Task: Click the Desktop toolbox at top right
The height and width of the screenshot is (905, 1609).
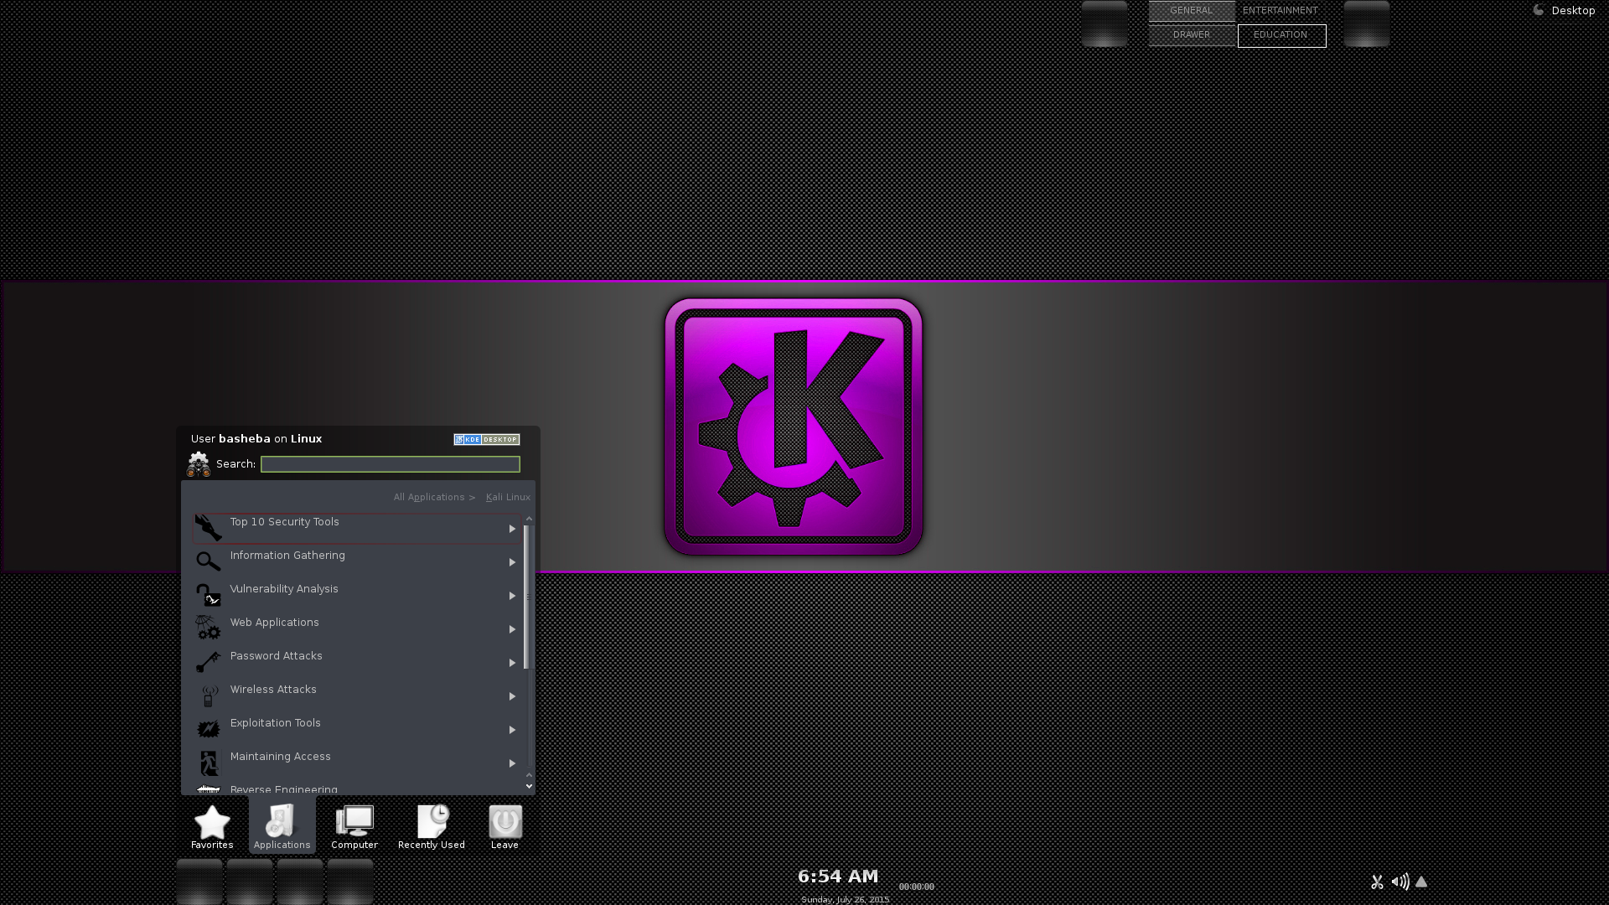Action: click(1564, 11)
